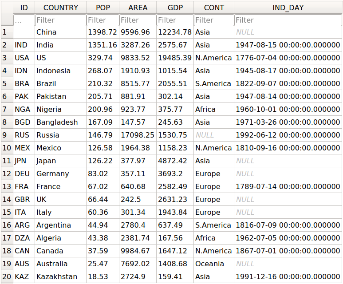The width and height of the screenshot is (343, 284).
Task: Select row header number 1
Action: click(7, 32)
